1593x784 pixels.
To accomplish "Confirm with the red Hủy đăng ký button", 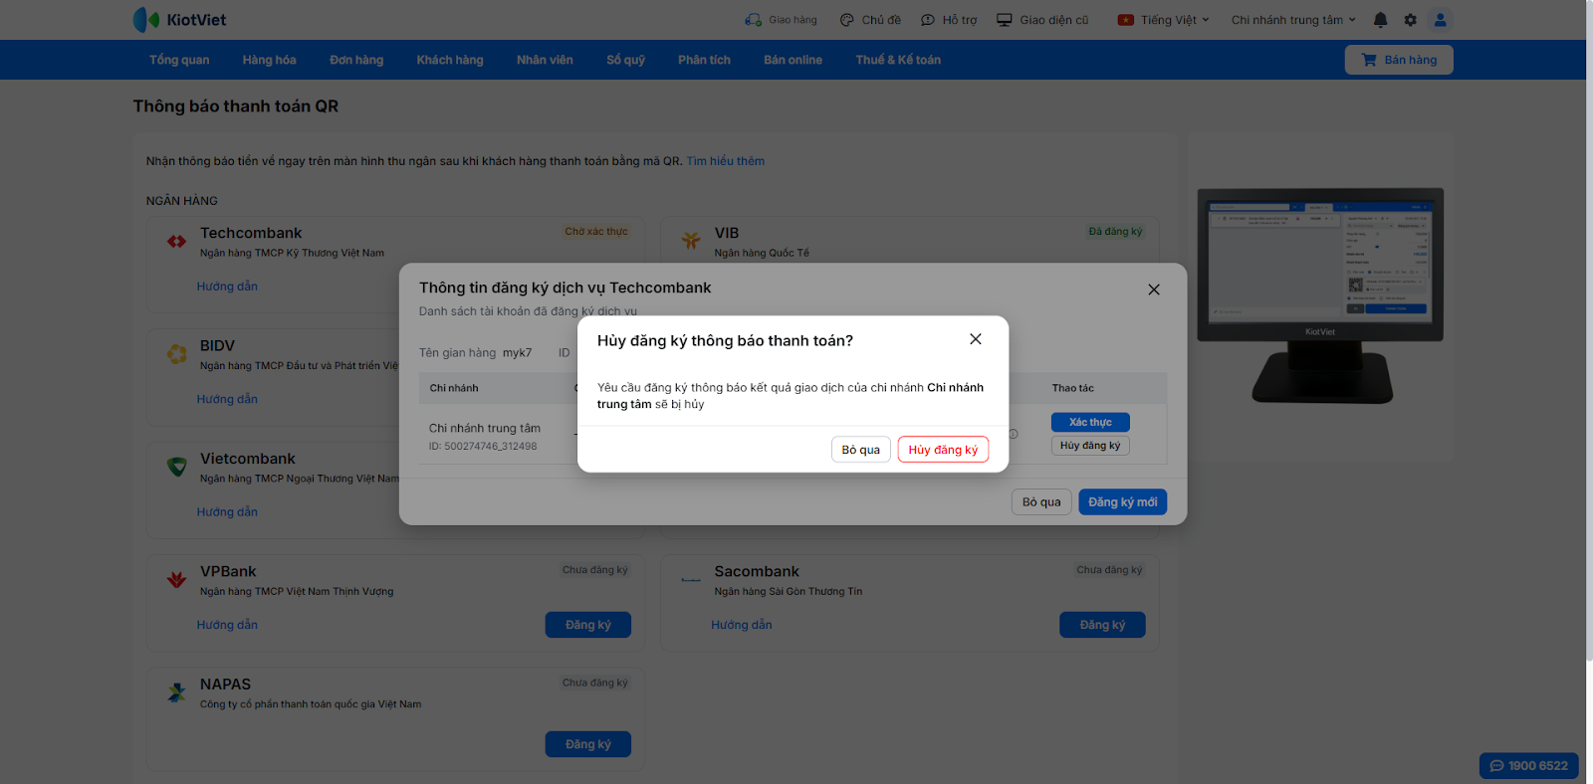I will pyautogui.click(x=943, y=450).
